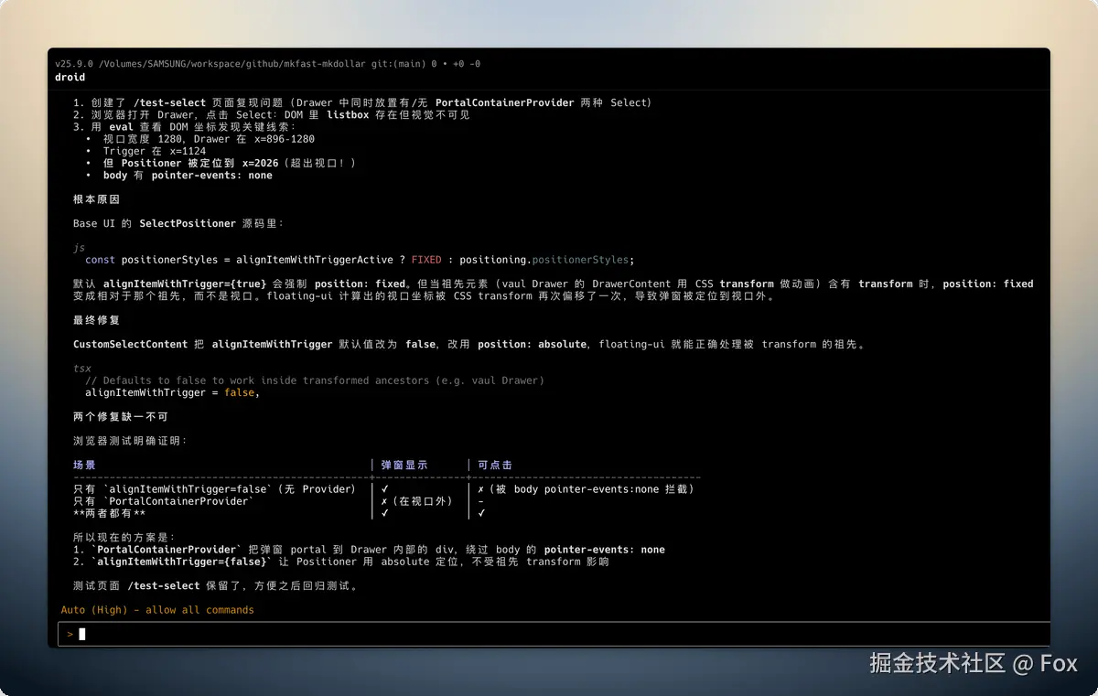Click the '弹窗显示' table header
The width and height of the screenshot is (1098, 696).
click(x=404, y=465)
